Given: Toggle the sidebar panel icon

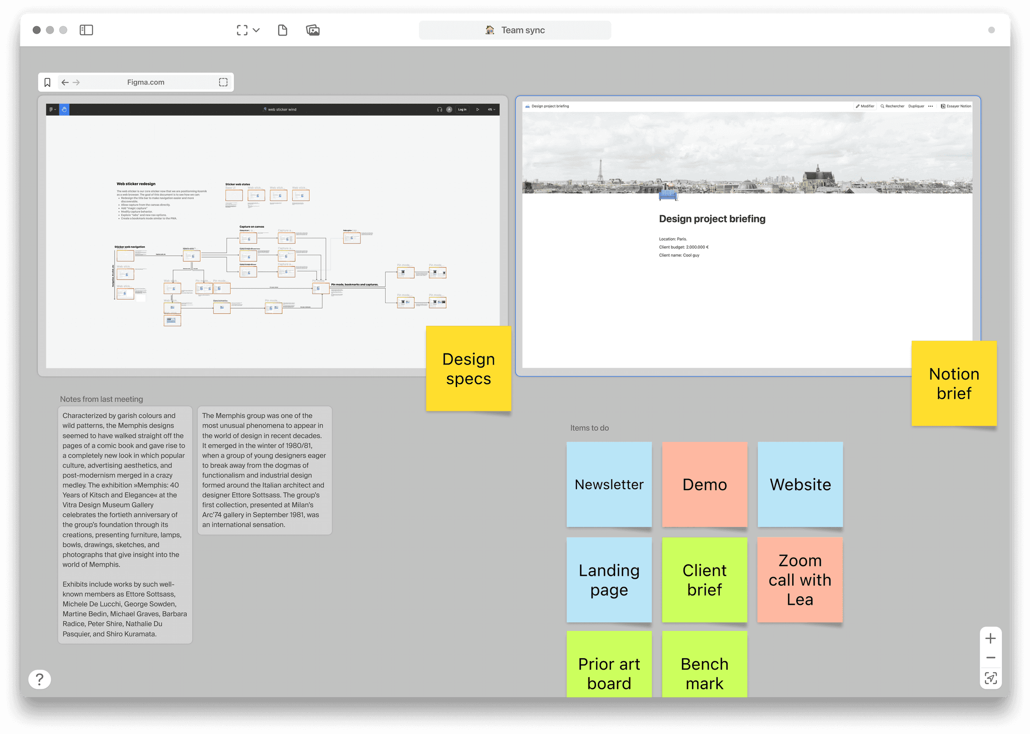Looking at the screenshot, I should (x=87, y=30).
